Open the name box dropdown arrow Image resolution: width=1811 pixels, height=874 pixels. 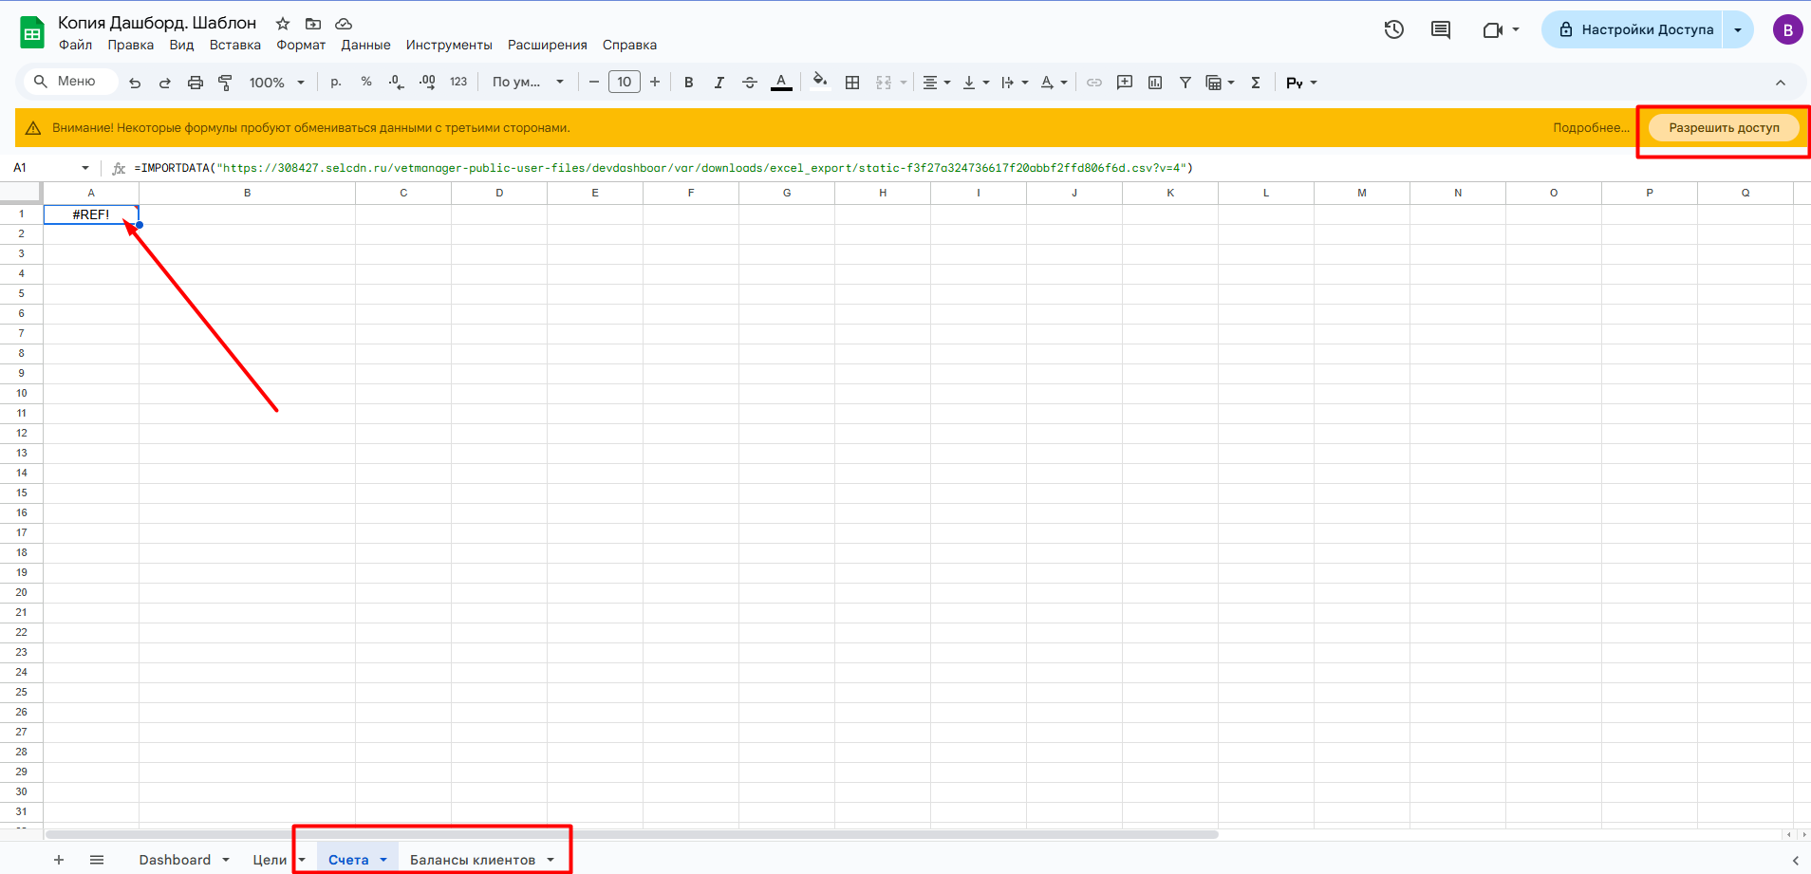click(x=85, y=168)
